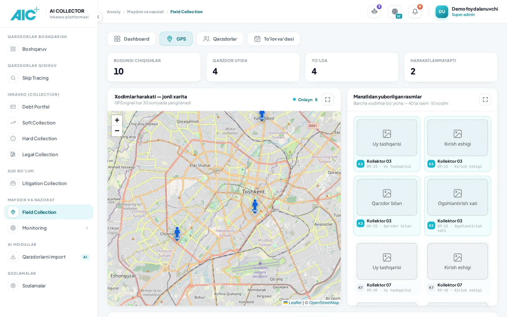Switch to the GPS tab
This screenshot has width=507, height=317.
(x=176, y=39)
